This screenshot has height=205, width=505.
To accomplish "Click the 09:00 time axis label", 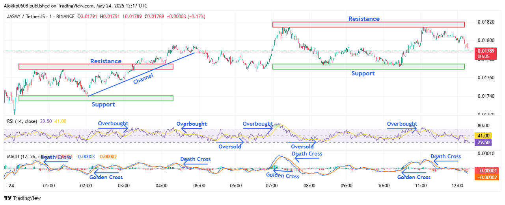I will click(x=346, y=185).
